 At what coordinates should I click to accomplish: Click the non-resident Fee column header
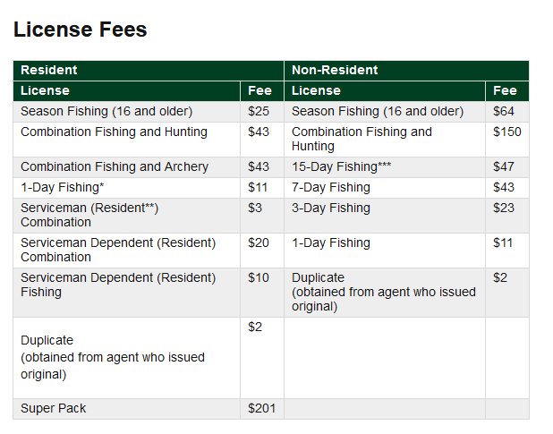[507, 91]
